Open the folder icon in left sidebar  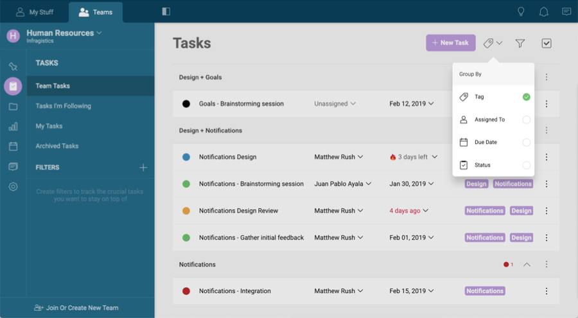click(13, 107)
